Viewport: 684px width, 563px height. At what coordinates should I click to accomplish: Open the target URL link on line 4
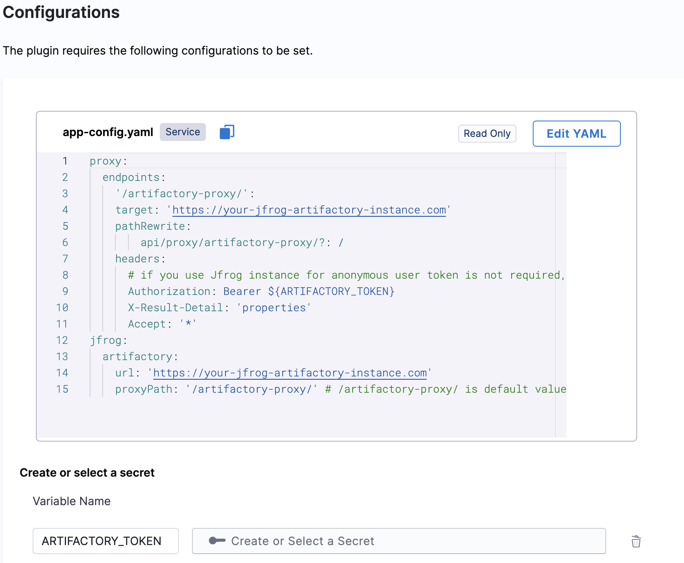(309, 210)
